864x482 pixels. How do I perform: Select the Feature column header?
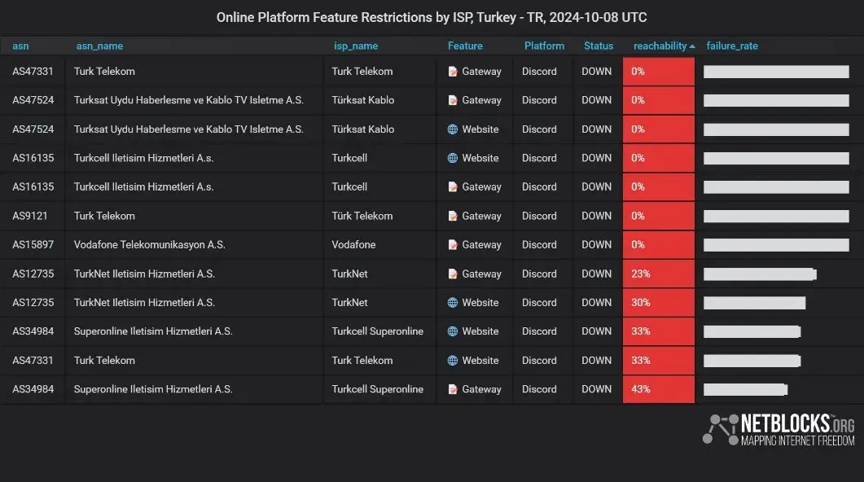click(x=465, y=46)
